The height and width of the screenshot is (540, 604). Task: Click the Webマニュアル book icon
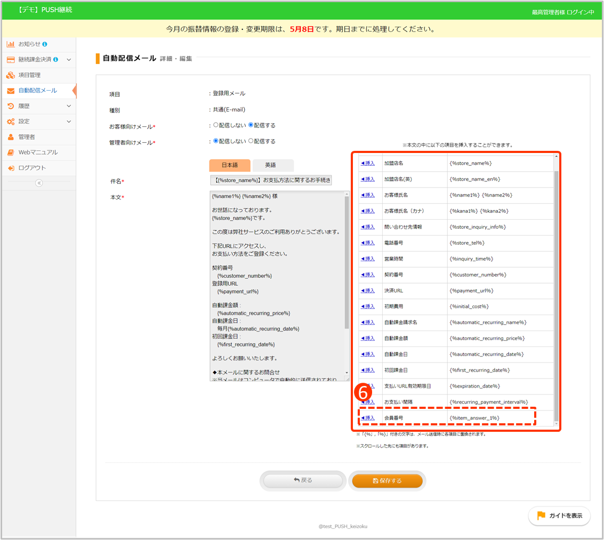11,152
